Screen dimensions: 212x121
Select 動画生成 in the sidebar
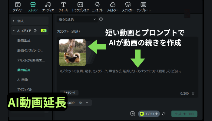(x=24, y=41)
